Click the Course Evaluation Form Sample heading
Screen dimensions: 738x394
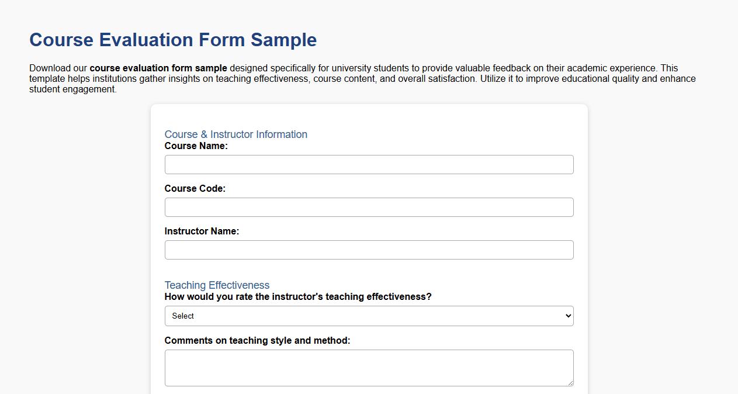tap(172, 40)
